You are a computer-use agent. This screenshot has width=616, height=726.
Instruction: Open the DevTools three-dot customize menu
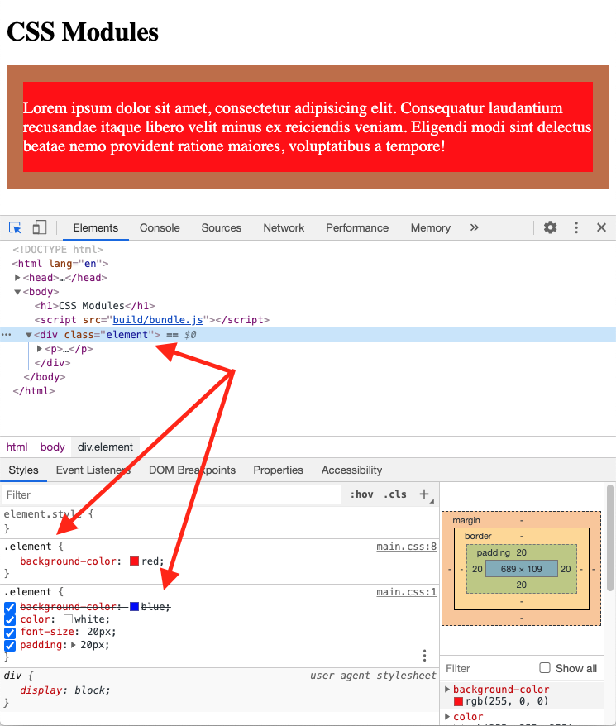point(576,227)
